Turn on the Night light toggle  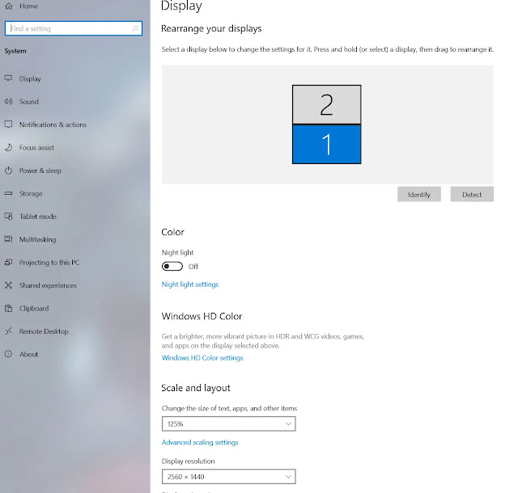click(172, 266)
